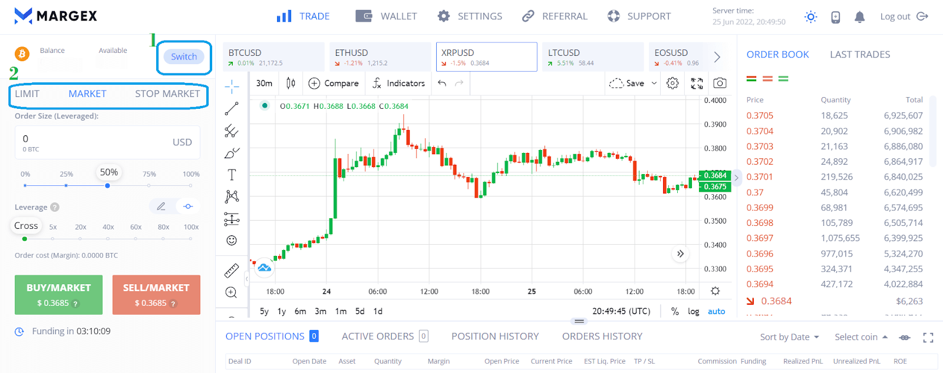Redo the chart action

[459, 83]
